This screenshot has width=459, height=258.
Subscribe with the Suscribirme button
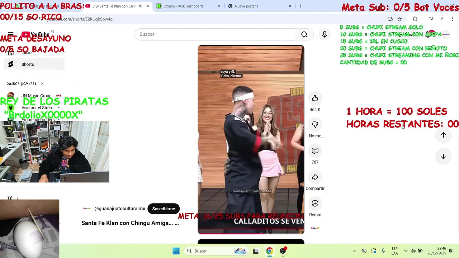pos(164,209)
